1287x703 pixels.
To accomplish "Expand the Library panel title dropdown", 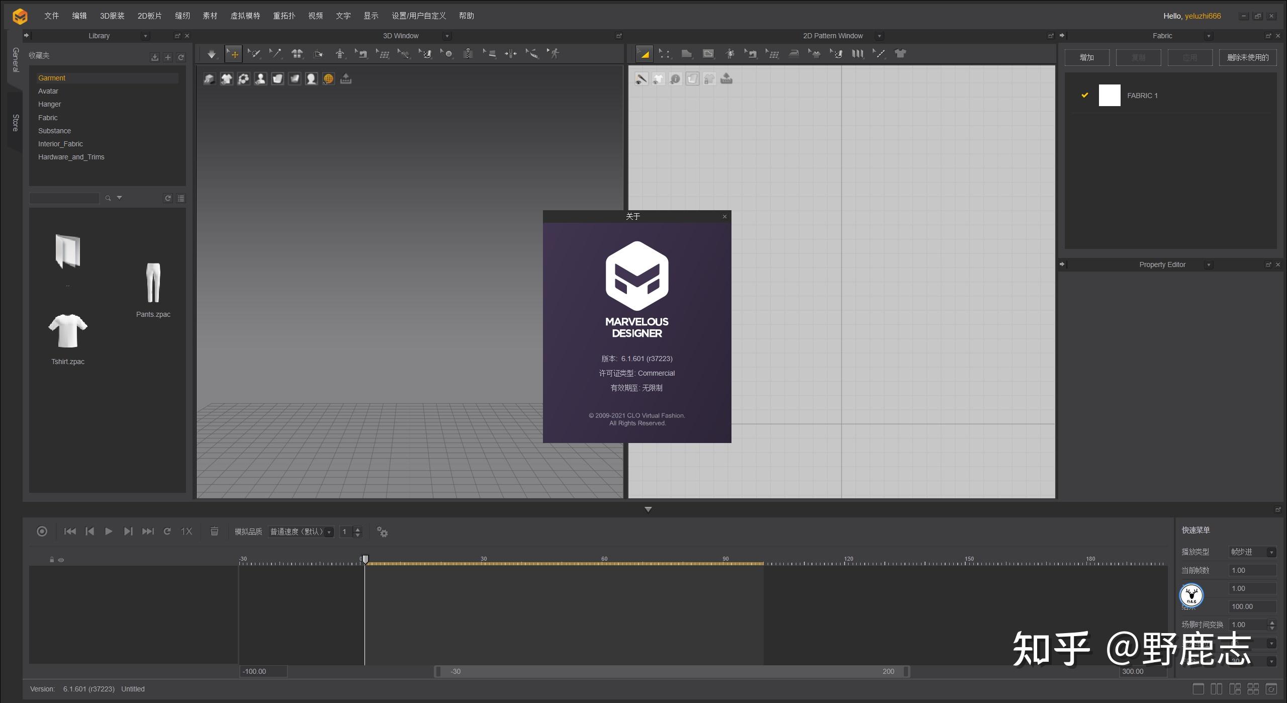I will click(x=145, y=36).
